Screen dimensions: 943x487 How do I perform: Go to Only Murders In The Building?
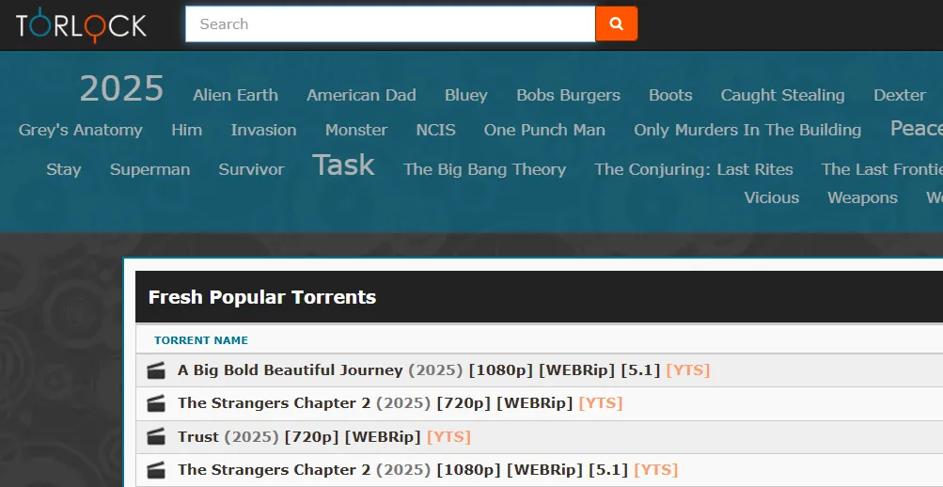pos(747,130)
